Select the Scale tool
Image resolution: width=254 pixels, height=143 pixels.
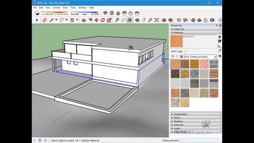point(109,20)
